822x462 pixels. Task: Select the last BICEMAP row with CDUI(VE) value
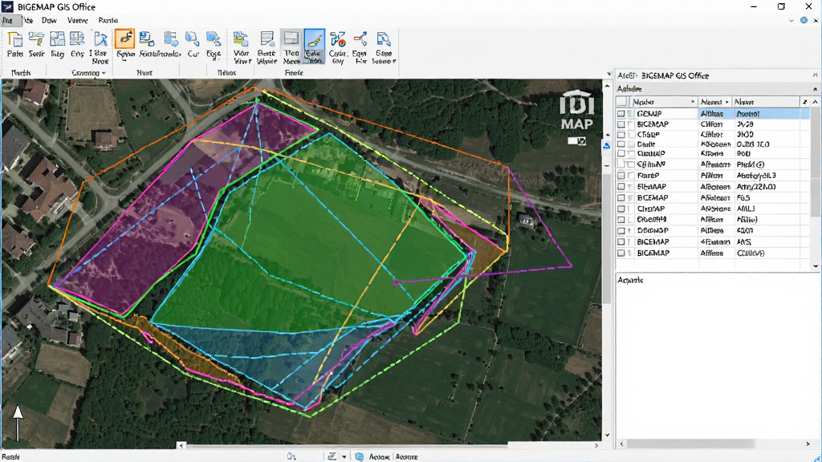(x=713, y=253)
